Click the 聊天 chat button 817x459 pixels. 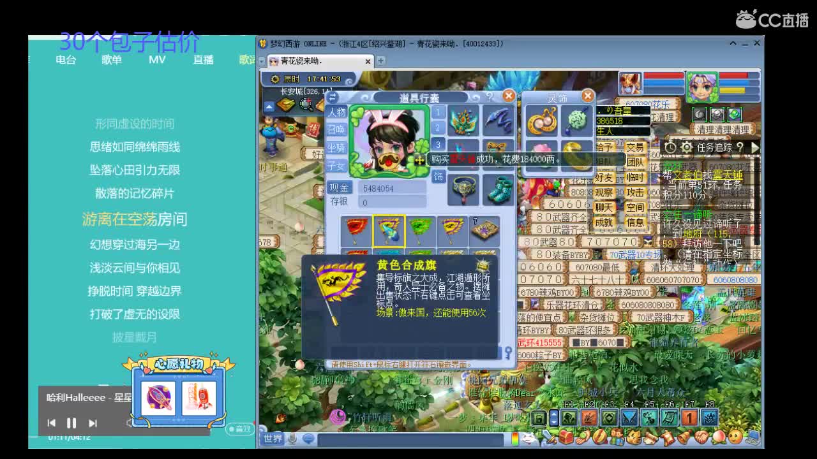(x=604, y=207)
